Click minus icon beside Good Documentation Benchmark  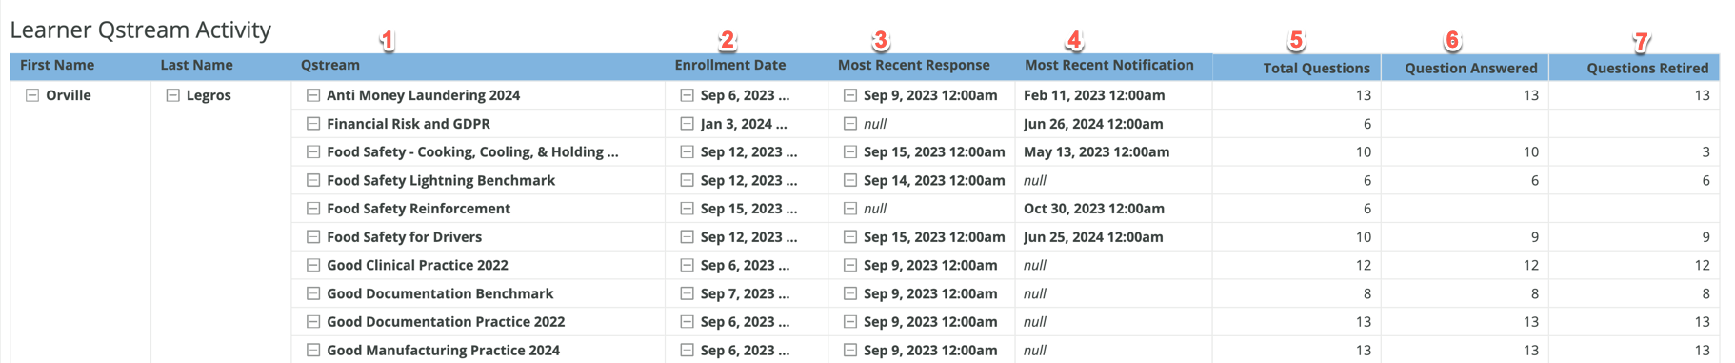tap(313, 293)
